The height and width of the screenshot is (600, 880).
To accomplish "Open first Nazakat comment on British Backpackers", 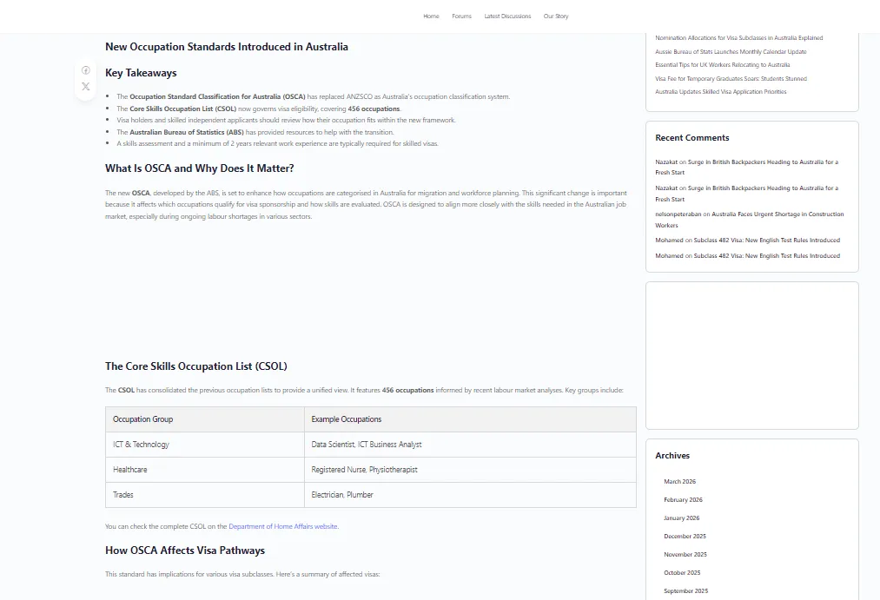I will point(746,167).
